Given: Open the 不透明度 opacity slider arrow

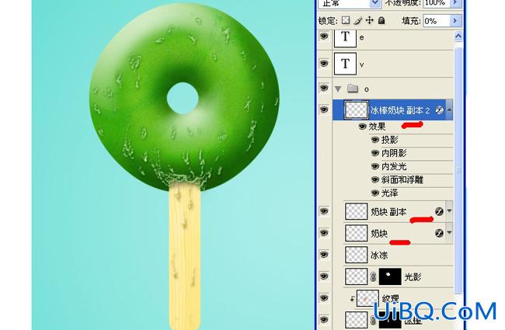Looking at the screenshot, I should pyautogui.click(x=456, y=3).
